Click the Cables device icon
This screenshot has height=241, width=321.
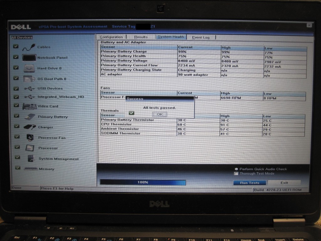(29, 47)
